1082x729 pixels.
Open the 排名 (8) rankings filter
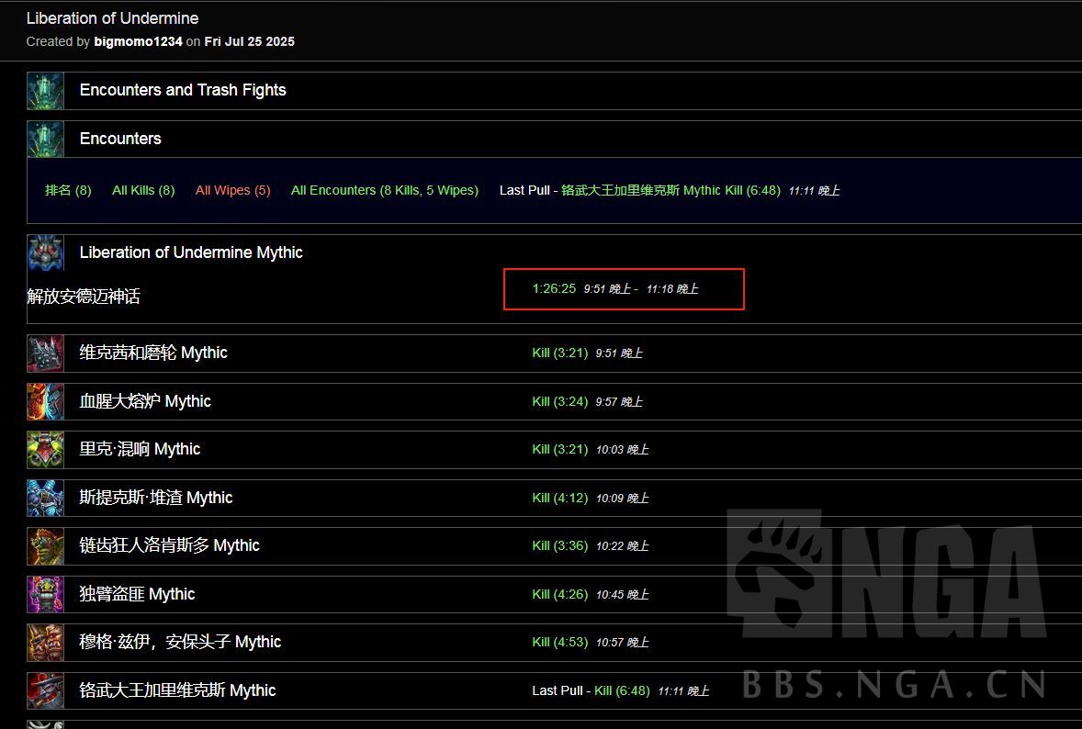click(x=68, y=191)
